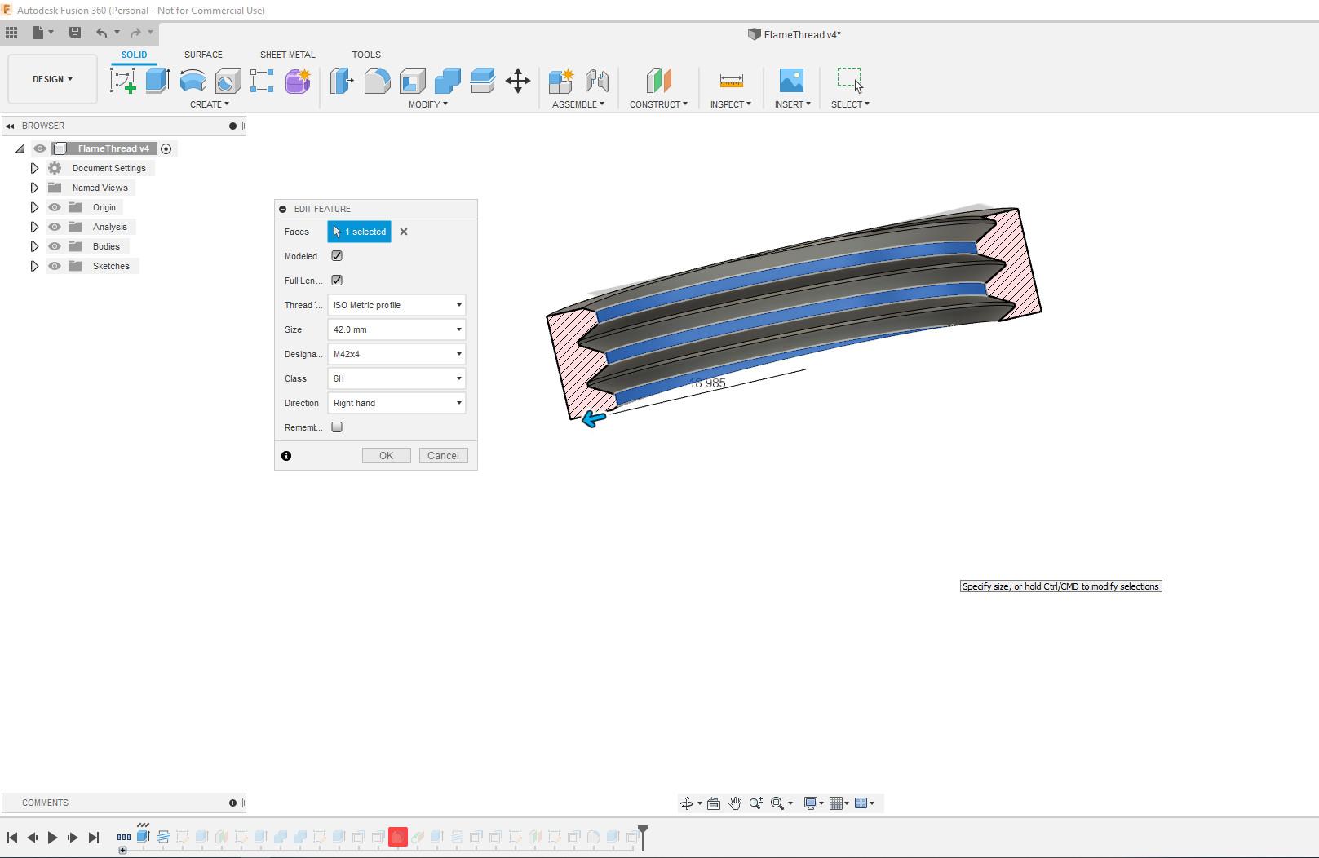Viewport: 1319px width, 858px height.
Task: Click the New Component icon
Action: click(x=561, y=81)
